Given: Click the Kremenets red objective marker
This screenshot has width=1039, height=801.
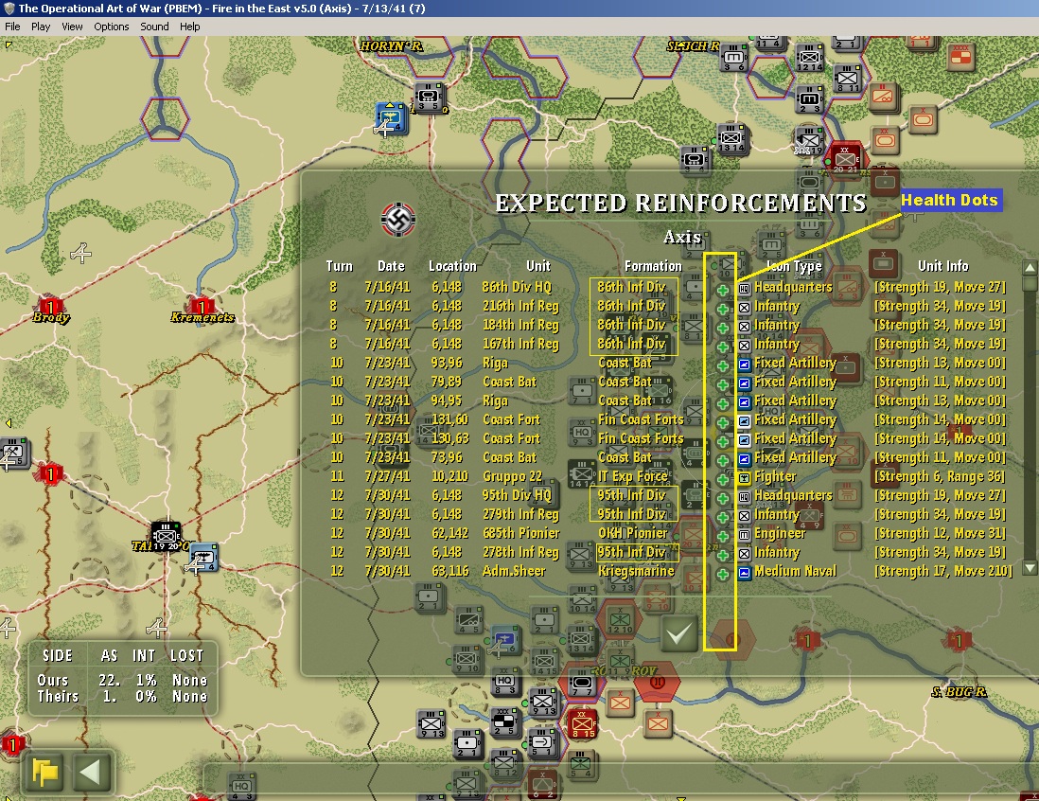Looking at the screenshot, I should click(x=202, y=307).
